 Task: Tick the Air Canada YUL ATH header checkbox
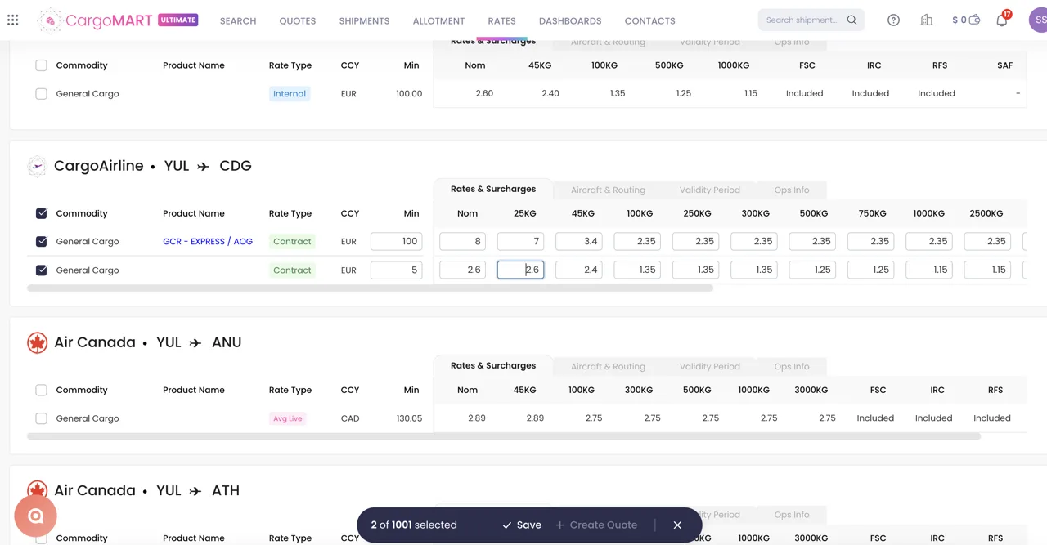(x=41, y=538)
